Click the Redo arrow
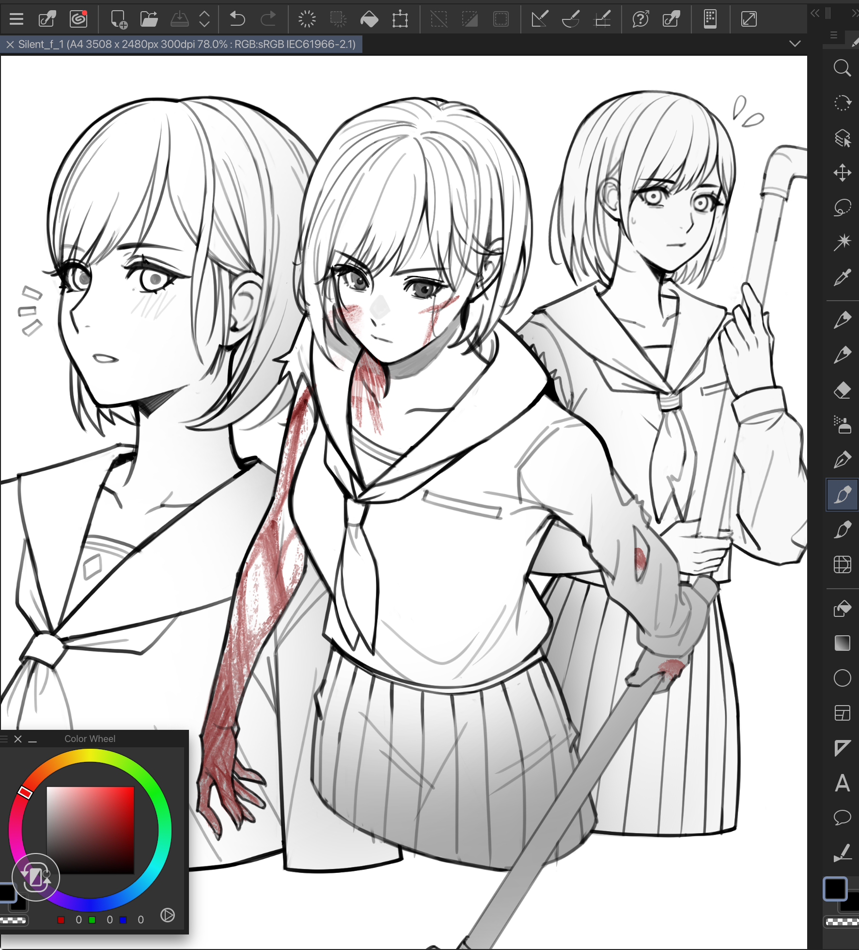The width and height of the screenshot is (859, 950). pyautogui.click(x=268, y=19)
